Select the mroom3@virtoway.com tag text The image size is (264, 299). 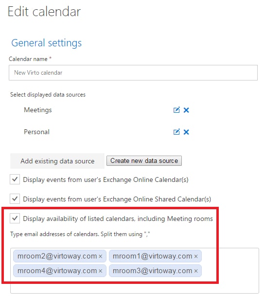(x=153, y=271)
